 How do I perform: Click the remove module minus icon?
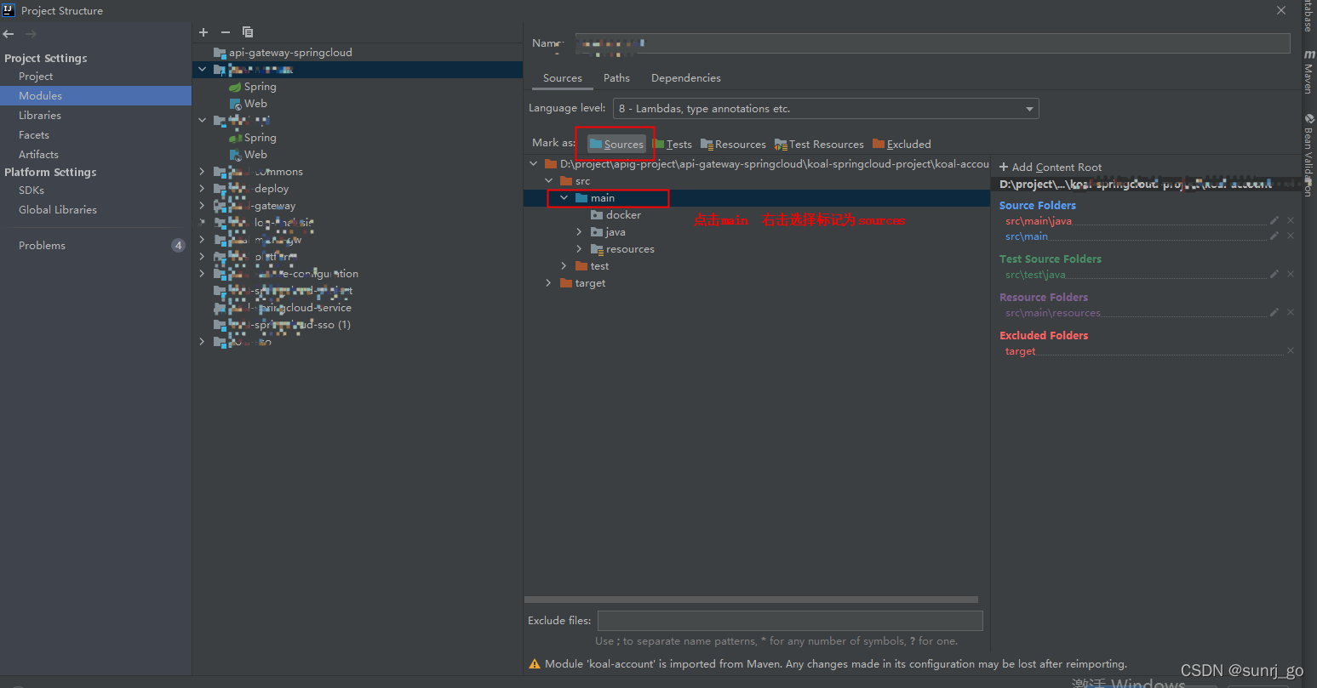[226, 32]
